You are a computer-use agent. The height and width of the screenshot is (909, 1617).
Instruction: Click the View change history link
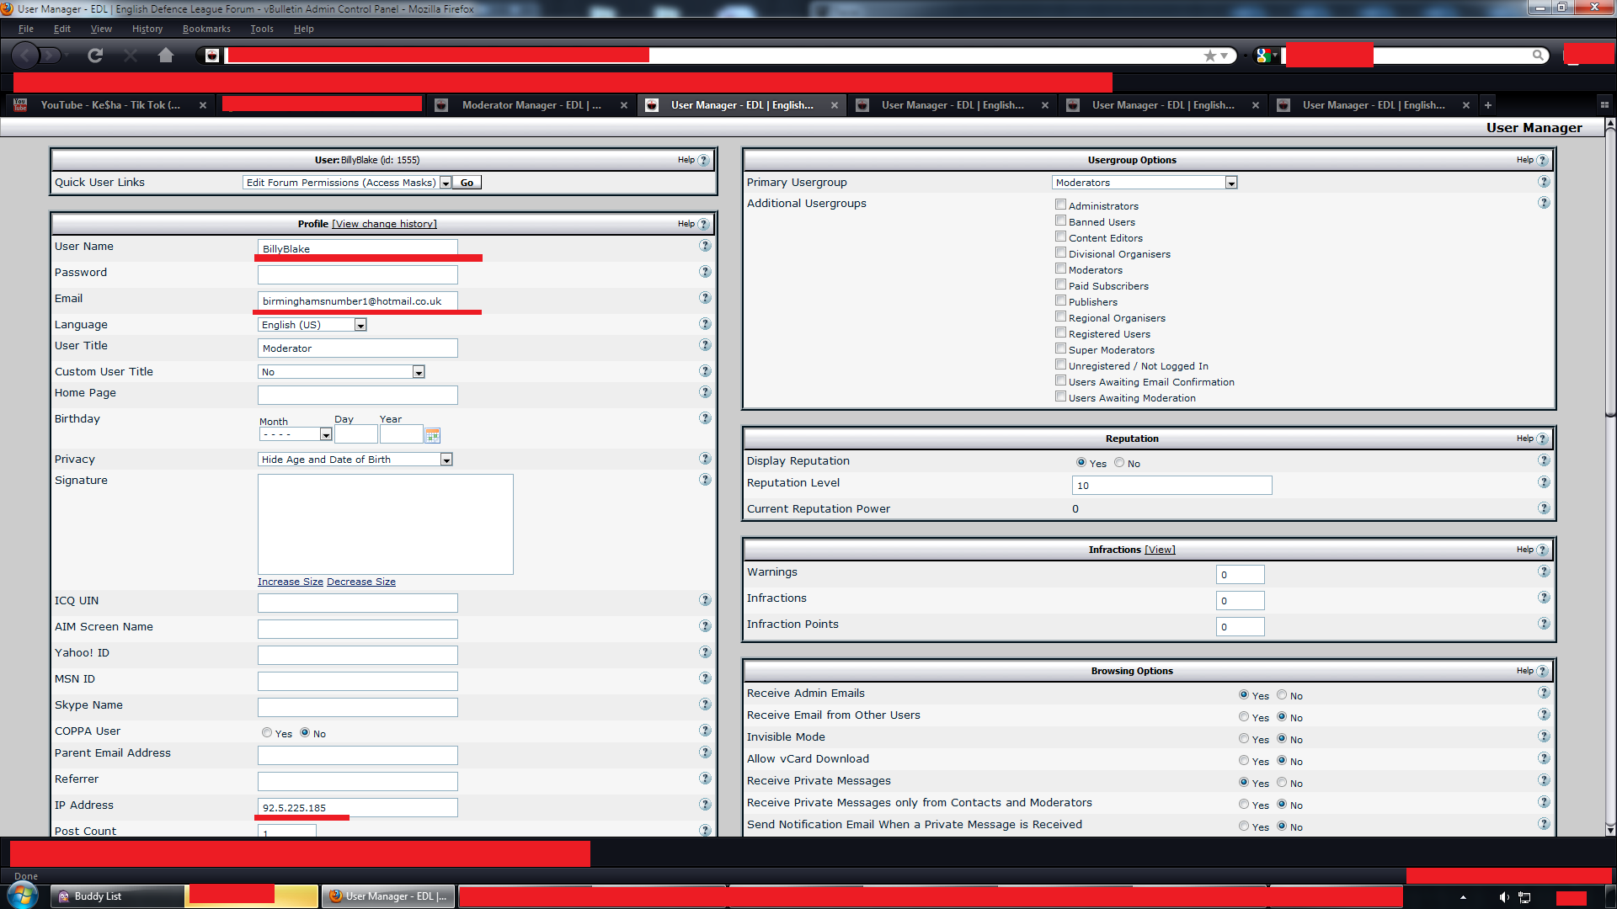384,224
